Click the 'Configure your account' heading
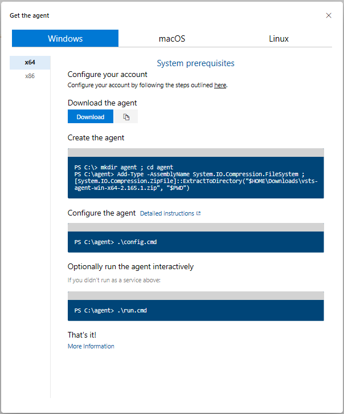The width and height of the screenshot is (344, 414). [107, 74]
